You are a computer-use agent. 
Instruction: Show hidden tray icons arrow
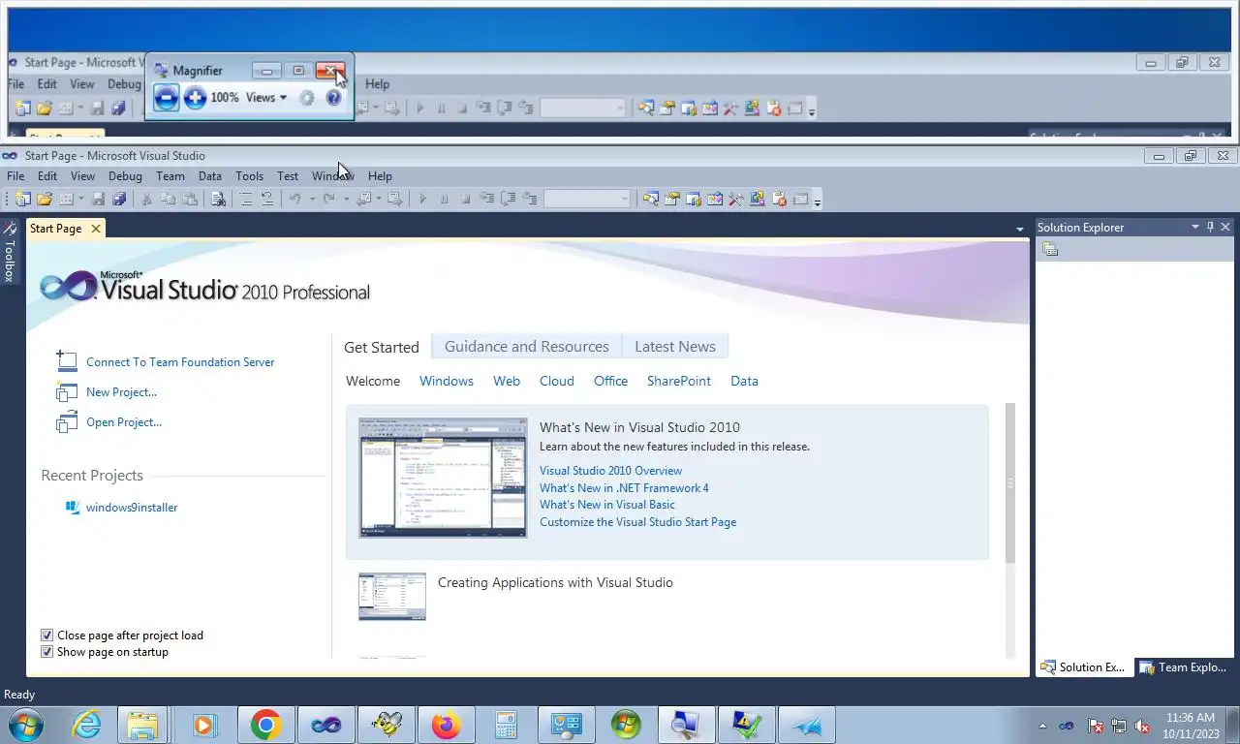coord(1042,726)
